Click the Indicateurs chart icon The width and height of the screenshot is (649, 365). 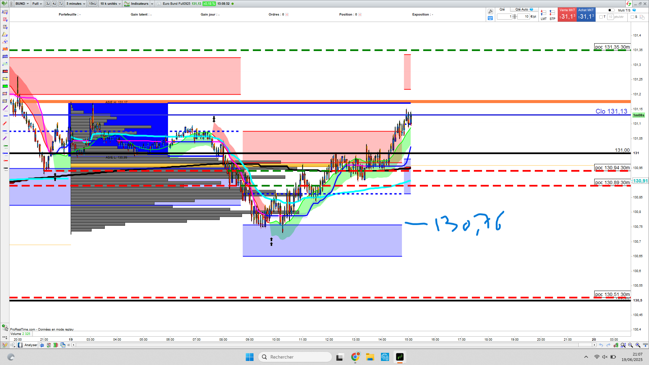pyautogui.click(x=127, y=4)
